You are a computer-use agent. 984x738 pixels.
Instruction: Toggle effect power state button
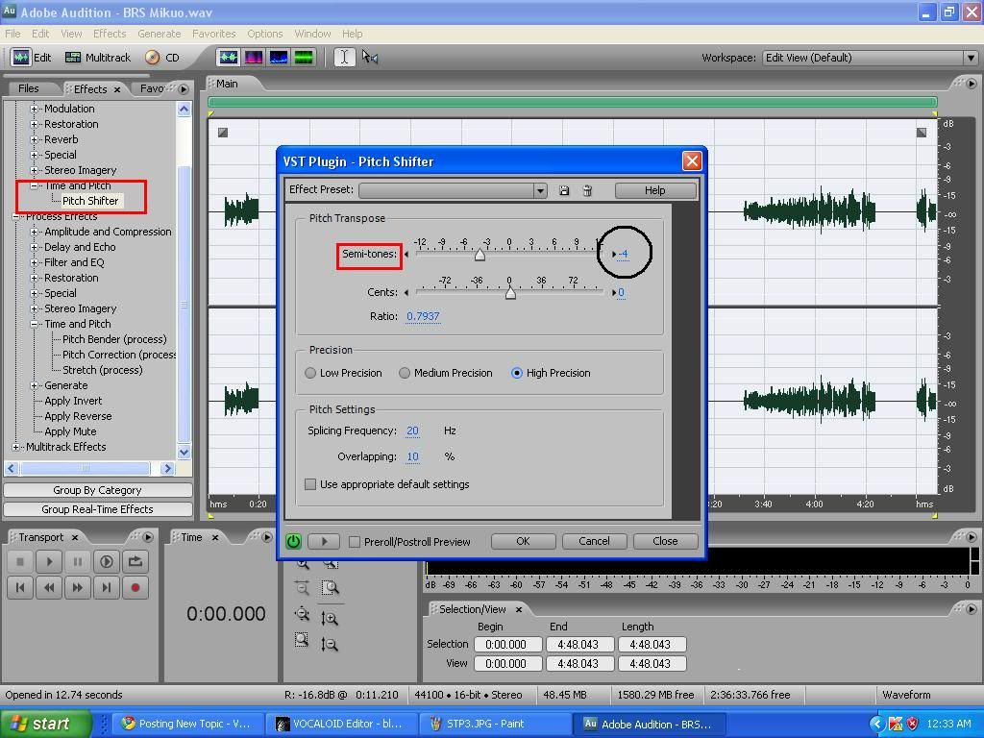click(x=293, y=541)
